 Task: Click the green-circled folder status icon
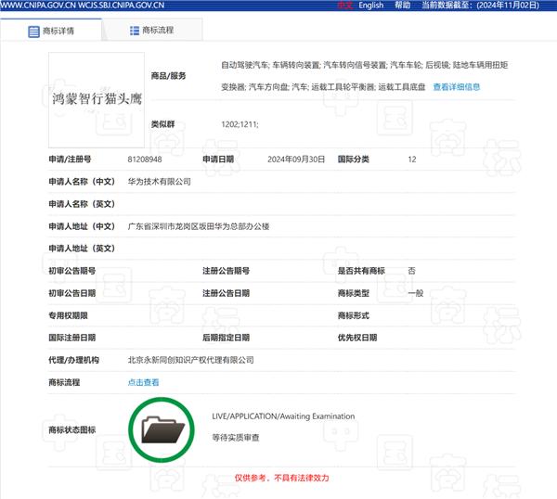pyautogui.click(x=162, y=429)
